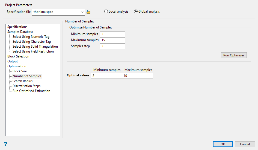Open Discretisation Steps page
258x150 pixels.
26,86
